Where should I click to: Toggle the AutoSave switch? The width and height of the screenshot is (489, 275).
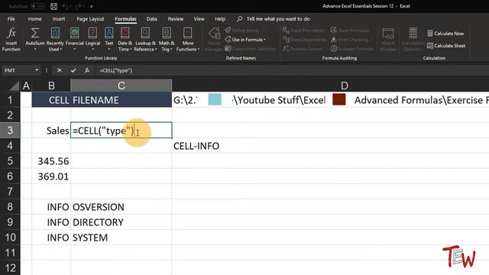tap(37, 6)
